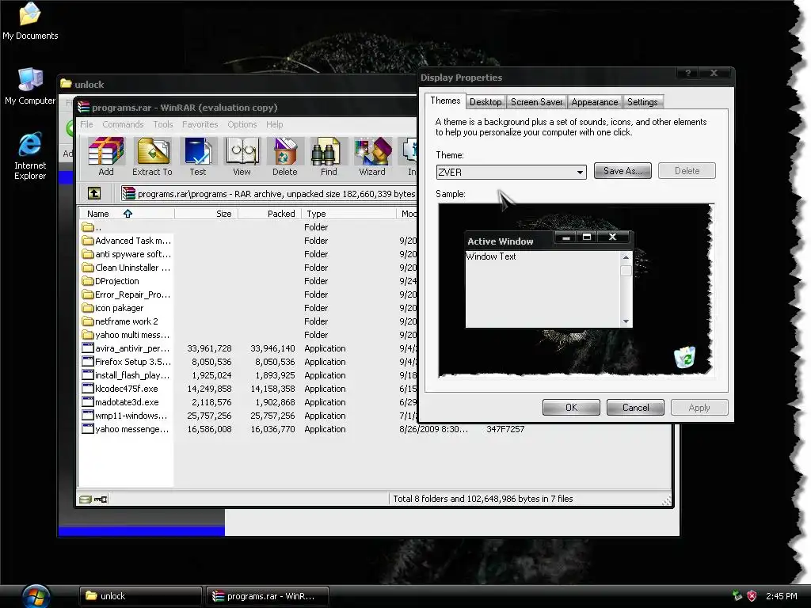Select the Clean Uninstaller folder

click(x=126, y=268)
